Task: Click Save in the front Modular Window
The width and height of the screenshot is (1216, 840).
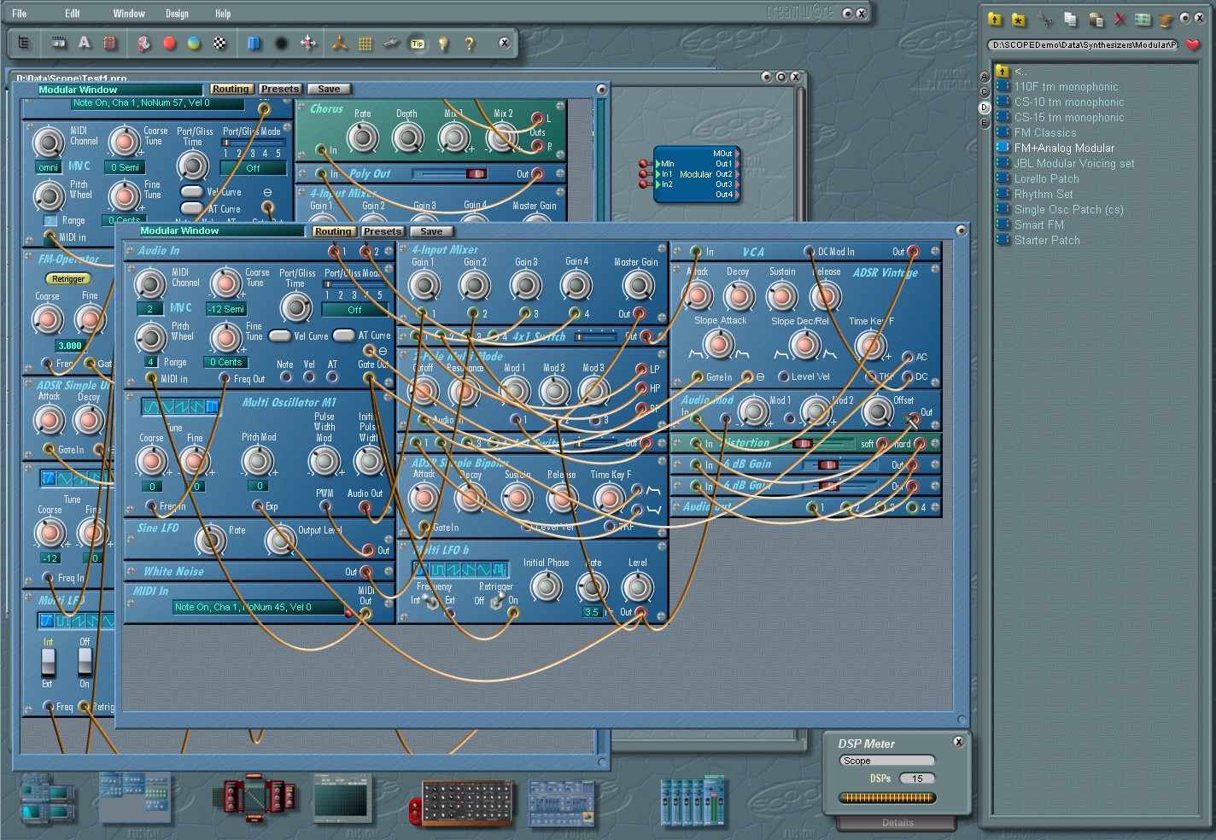Action: pos(431,231)
